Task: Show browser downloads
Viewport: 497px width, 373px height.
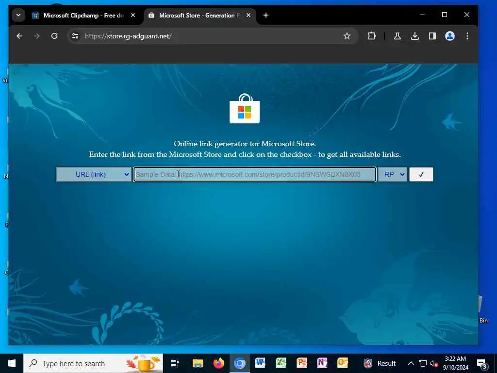Action: [x=415, y=36]
